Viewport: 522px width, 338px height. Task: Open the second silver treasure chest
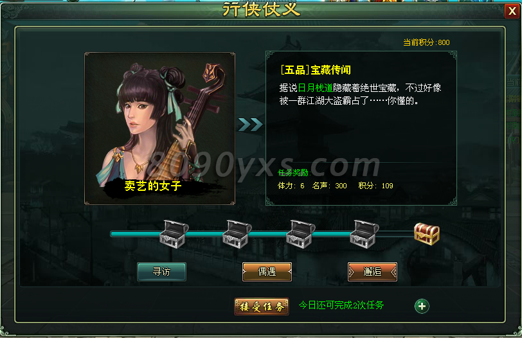[237, 233]
